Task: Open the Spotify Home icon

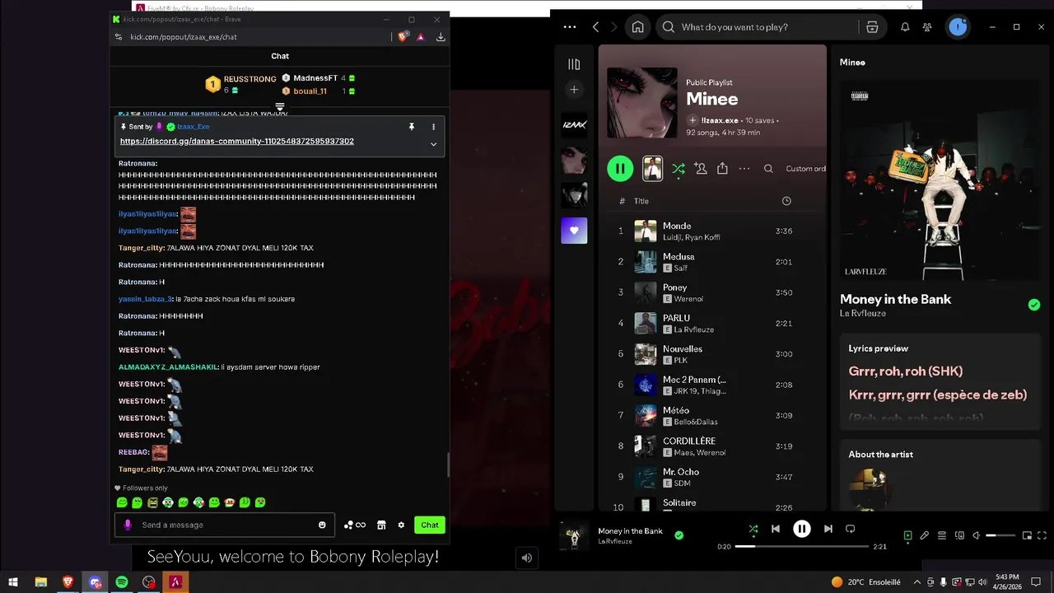Action: [x=637, y=27]
